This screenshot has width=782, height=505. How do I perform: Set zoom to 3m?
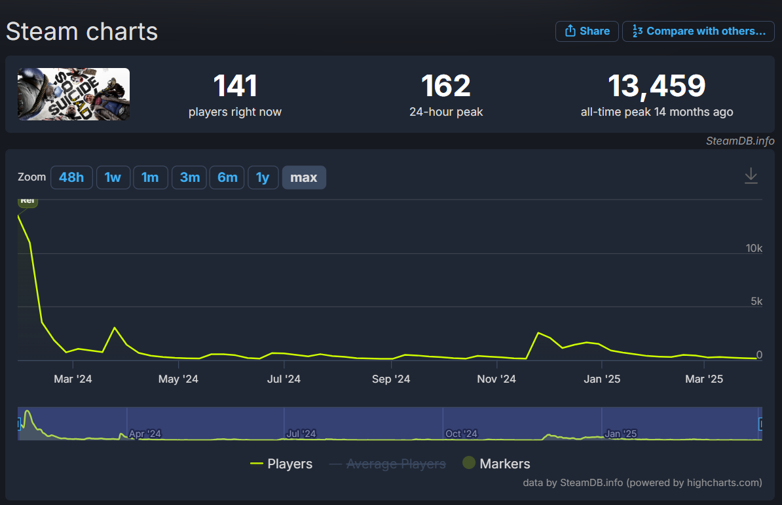tap(189, 177)
